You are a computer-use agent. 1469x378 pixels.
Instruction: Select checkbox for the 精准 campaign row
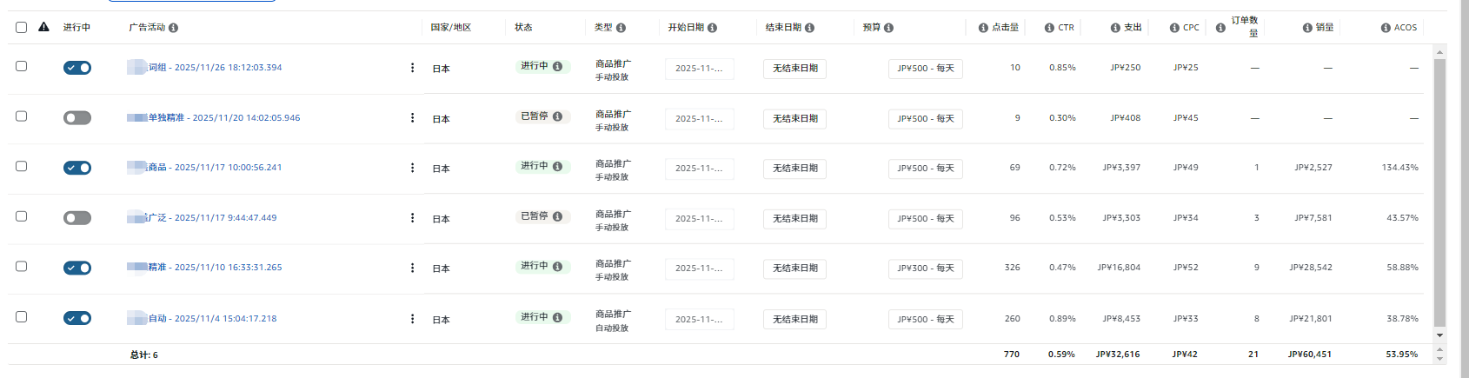pyautogui.click(x=22, y=267)
